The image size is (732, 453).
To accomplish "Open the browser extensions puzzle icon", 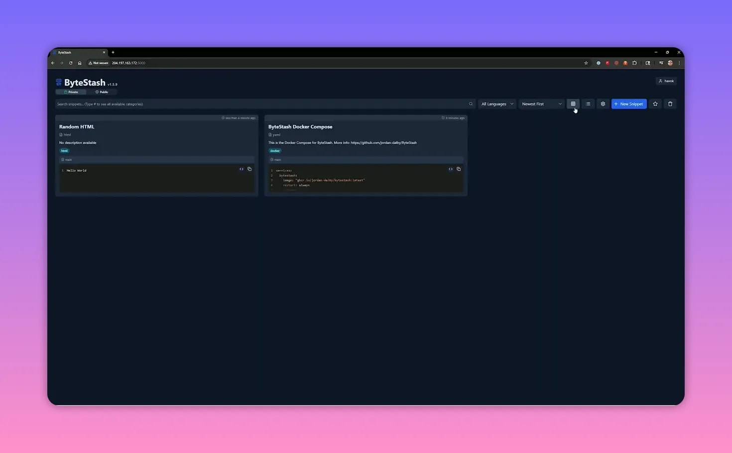I will [634, 63].
